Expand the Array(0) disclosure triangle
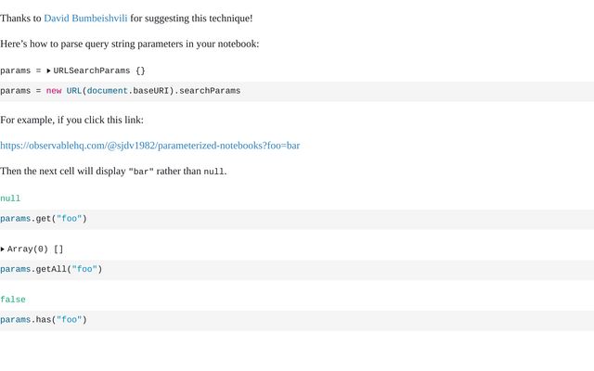Image resolution: width=594 pixels, height=371 pixels. (3, 249)
